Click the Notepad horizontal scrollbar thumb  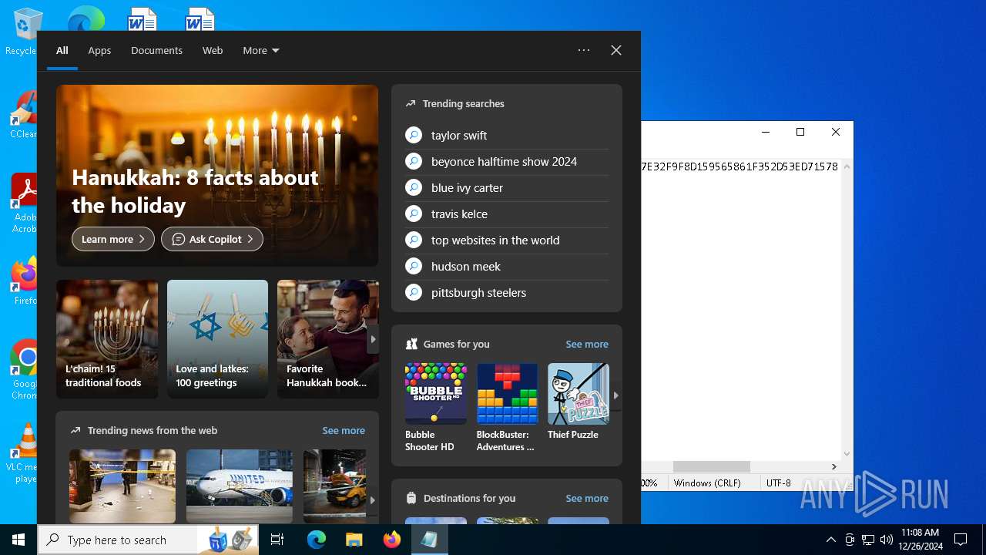click(x=711, y=466)
